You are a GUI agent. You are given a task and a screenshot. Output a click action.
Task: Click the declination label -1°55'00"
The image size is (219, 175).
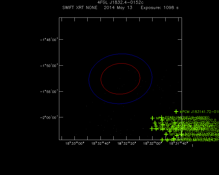(49, 92)
